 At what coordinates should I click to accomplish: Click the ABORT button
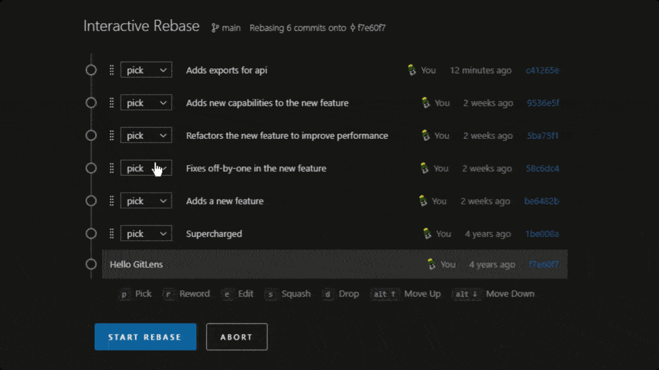(x=237, y=337)
